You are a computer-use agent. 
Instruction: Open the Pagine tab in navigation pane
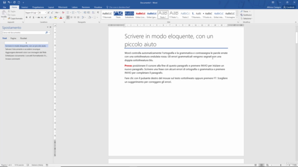point(14,38)
